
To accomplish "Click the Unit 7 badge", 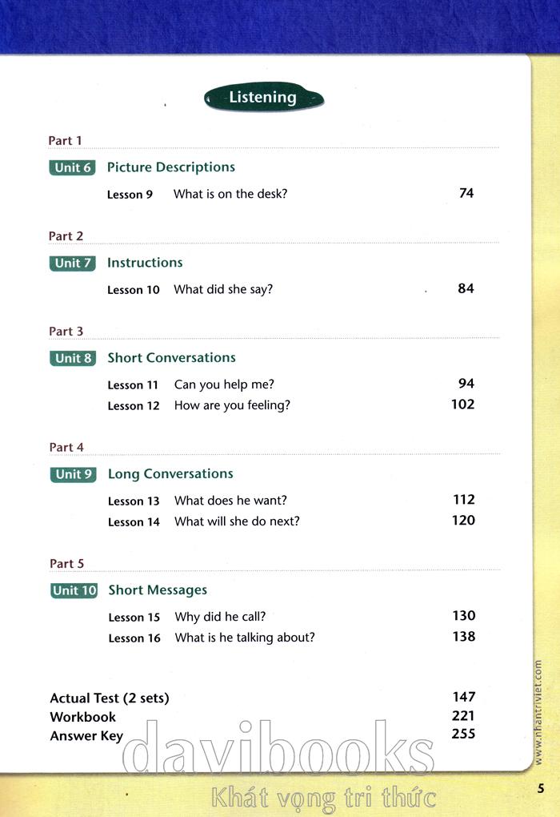I will tap(73, 263).
